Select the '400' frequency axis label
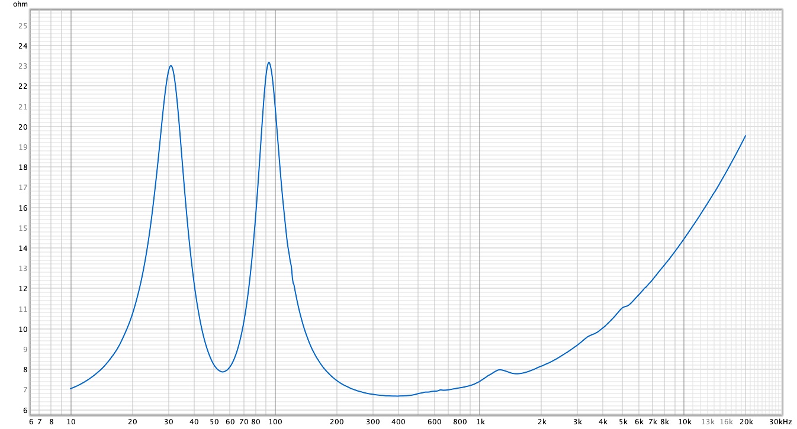Image resolution: width=797 pixels, height=429 pixels. pyautogui.click(x=398, y=422)
